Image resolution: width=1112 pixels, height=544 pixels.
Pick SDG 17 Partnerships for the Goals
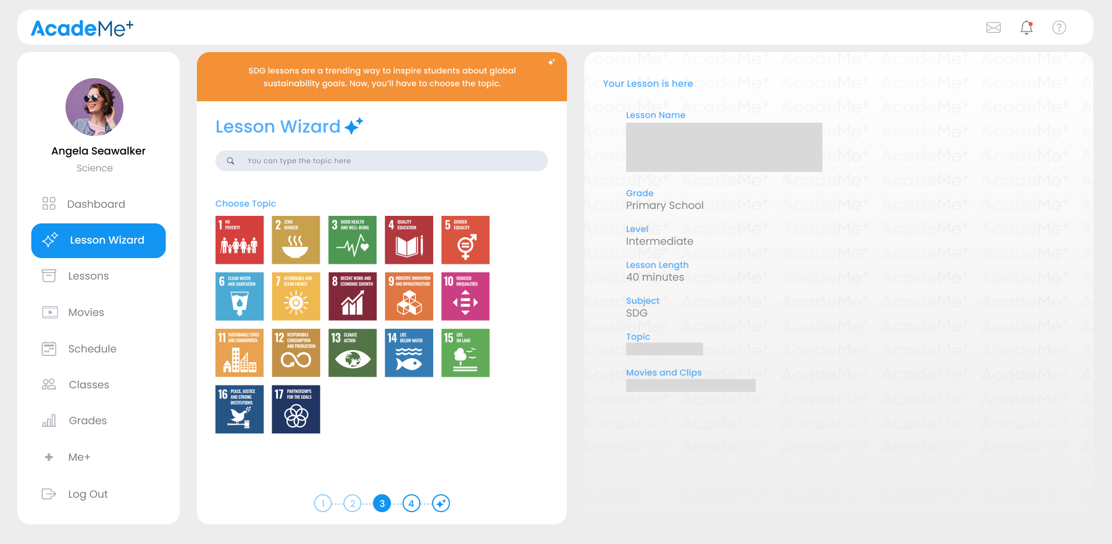point(295,409)
